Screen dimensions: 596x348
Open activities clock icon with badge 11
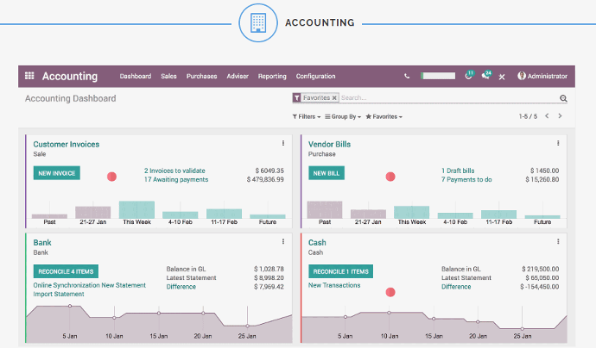[x=468, y=76]
